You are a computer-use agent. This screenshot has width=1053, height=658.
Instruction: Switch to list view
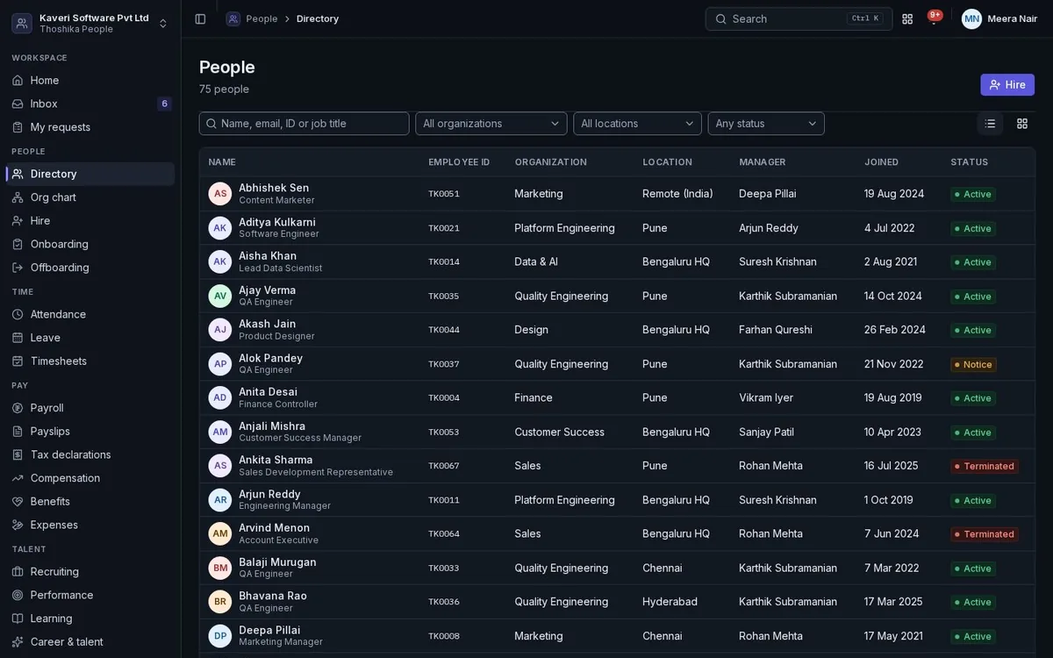(990, 124)
